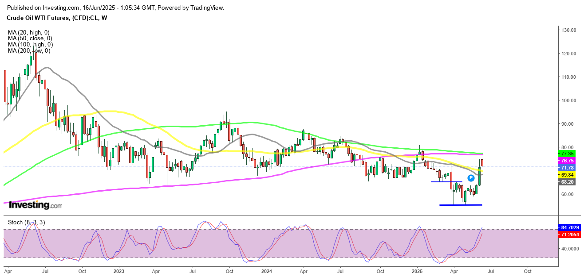Select the MA (100, high, 0) indicator label

31,44
